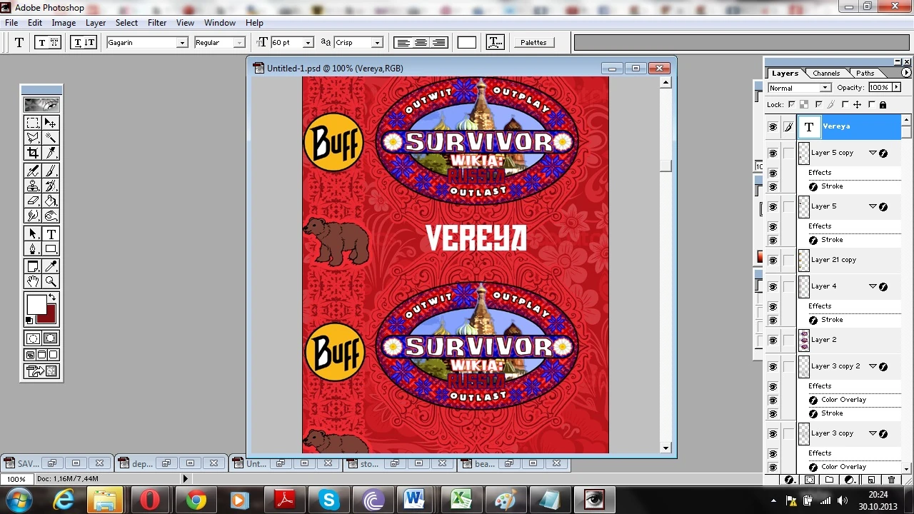
Task: Collapse effects of Layer 3 copy 2
Action: tap(873, 366)
